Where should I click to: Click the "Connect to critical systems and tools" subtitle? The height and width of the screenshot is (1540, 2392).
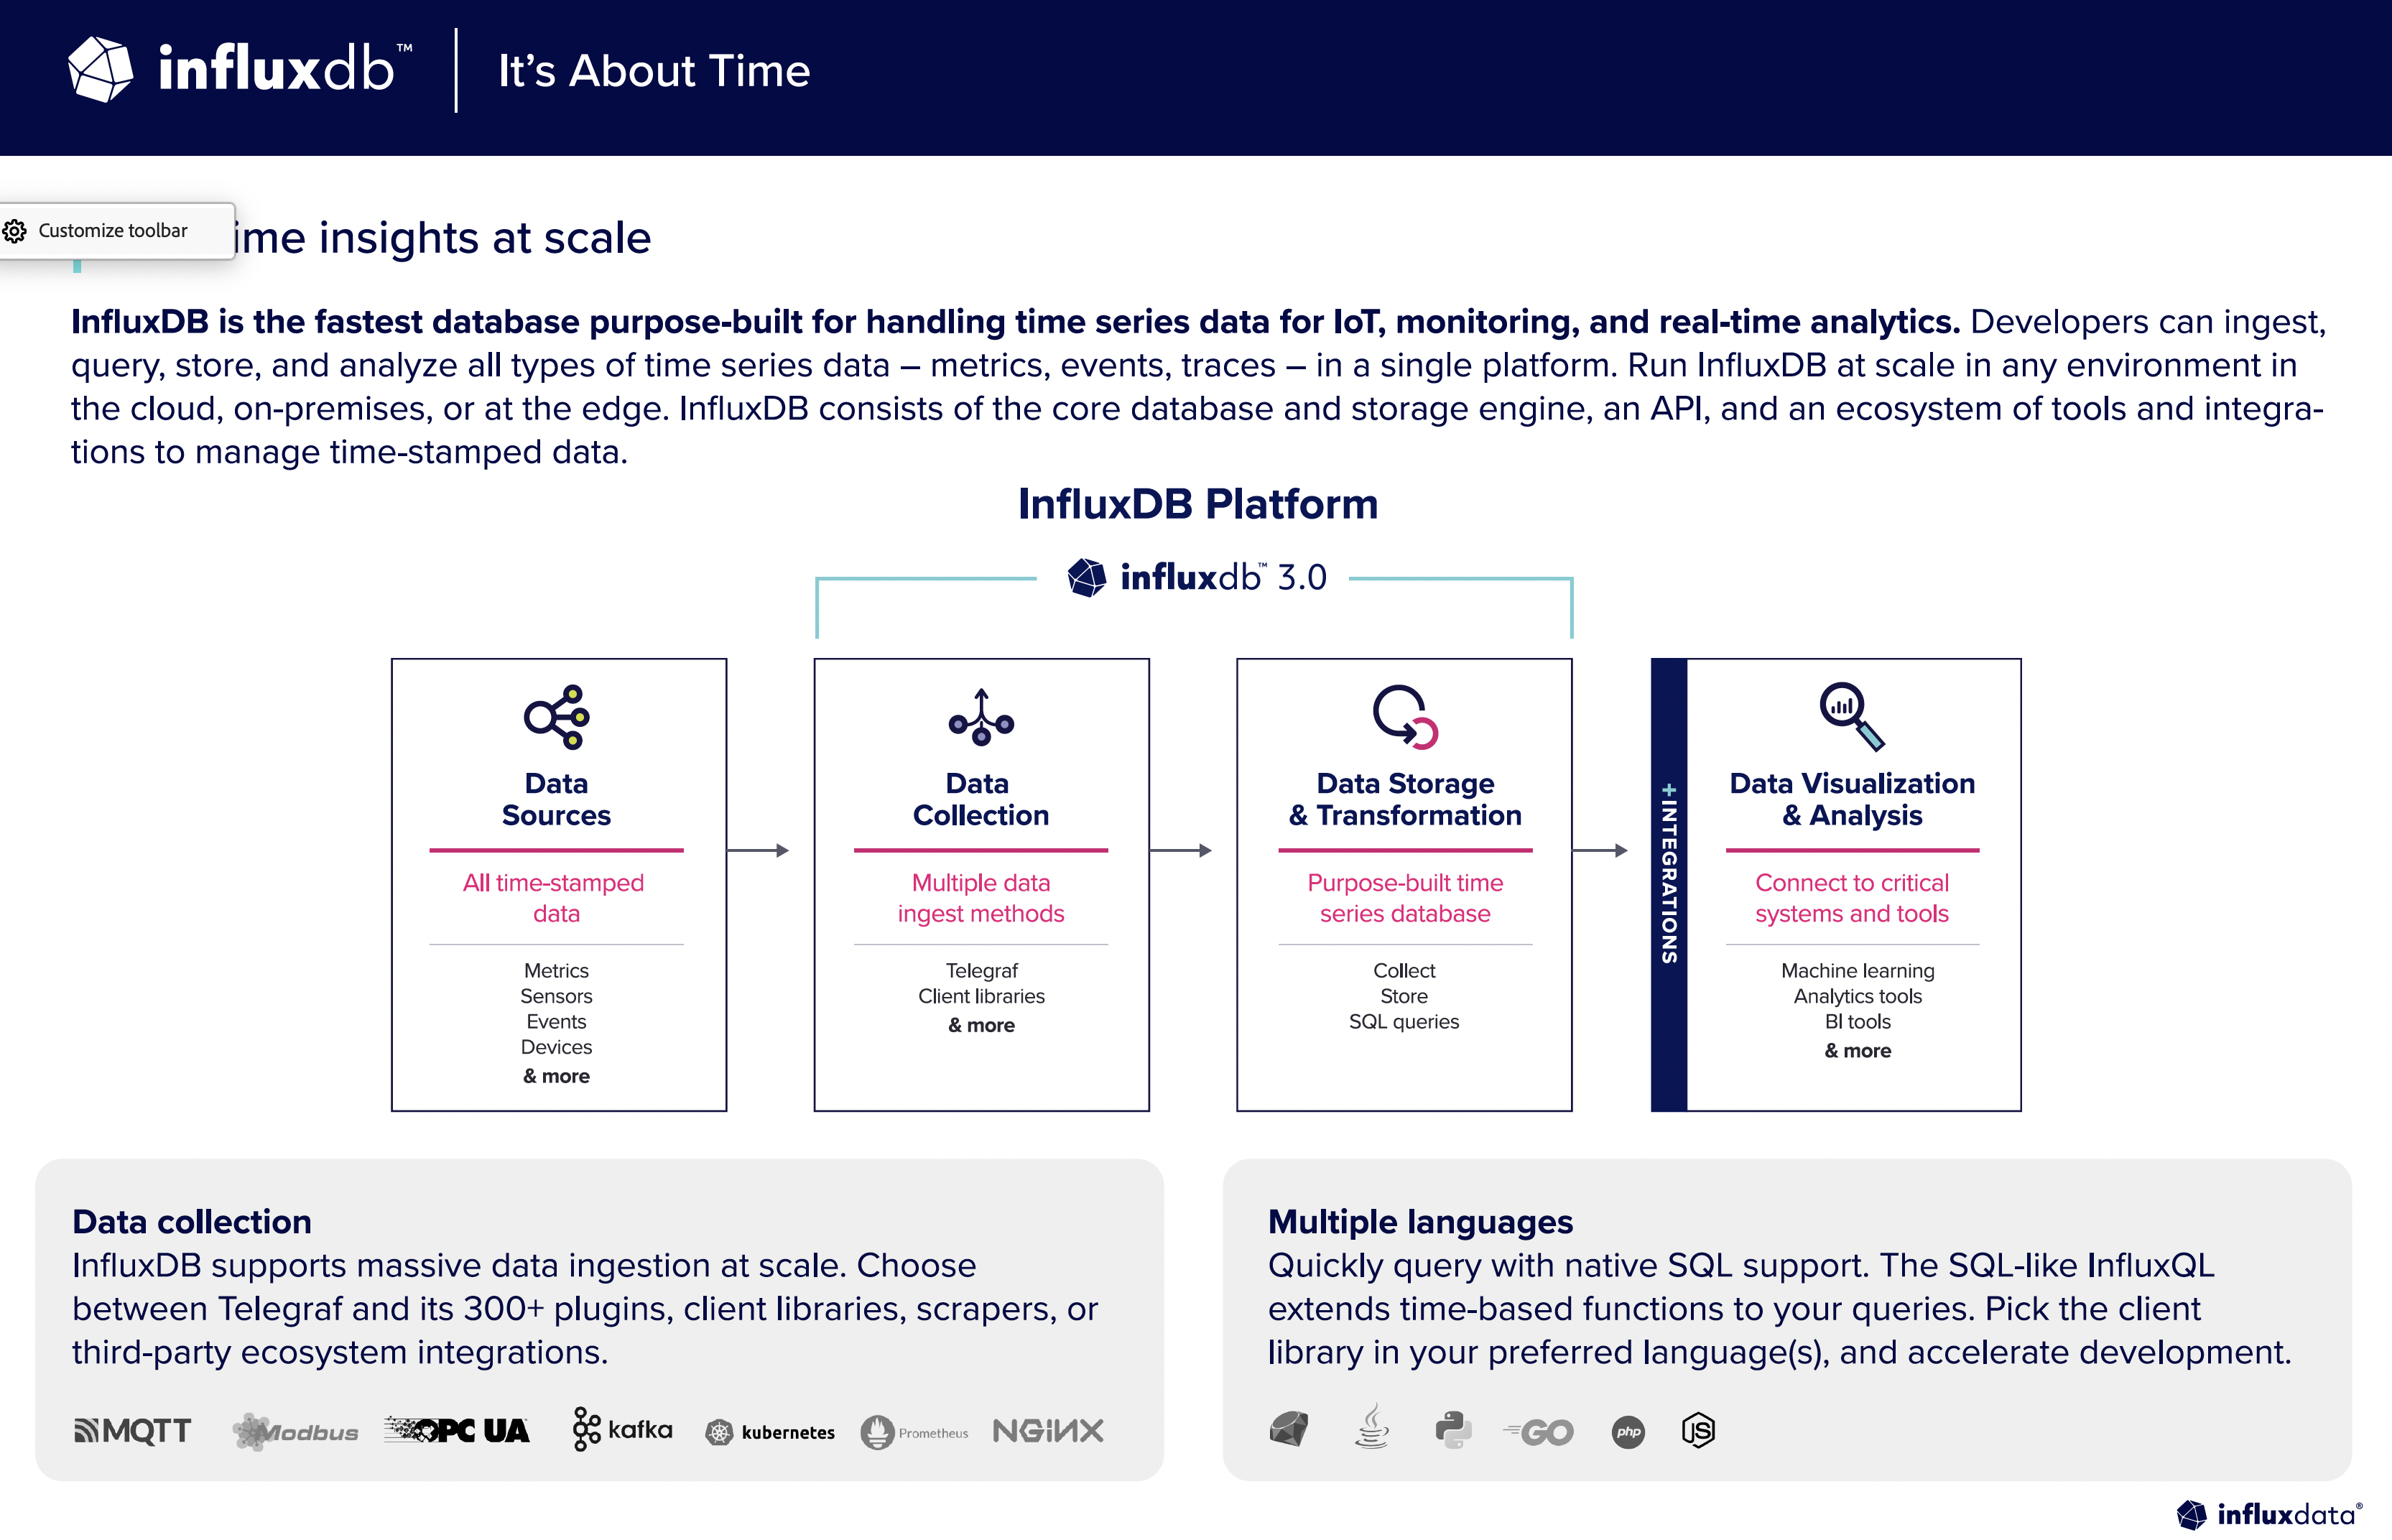1852,898
